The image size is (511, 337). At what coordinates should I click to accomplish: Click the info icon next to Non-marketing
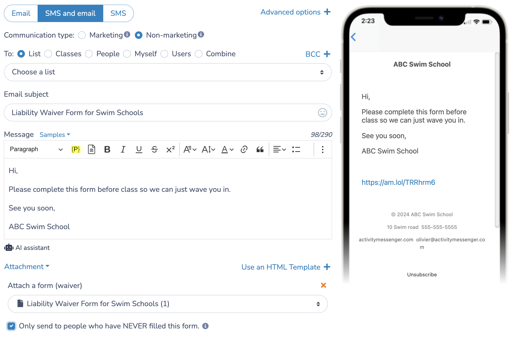click(x=201, y=34)
